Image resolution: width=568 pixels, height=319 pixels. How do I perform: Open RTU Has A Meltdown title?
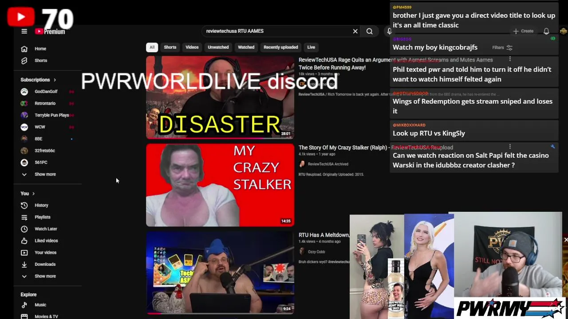pyautogui.click(x=323, y=235)
